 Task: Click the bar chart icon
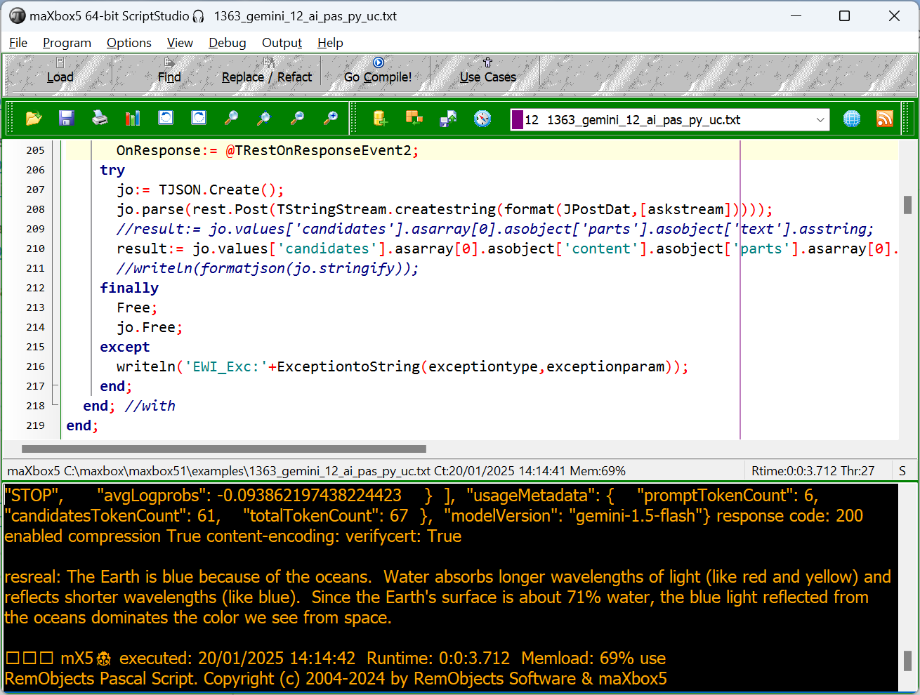coord(133,119)
